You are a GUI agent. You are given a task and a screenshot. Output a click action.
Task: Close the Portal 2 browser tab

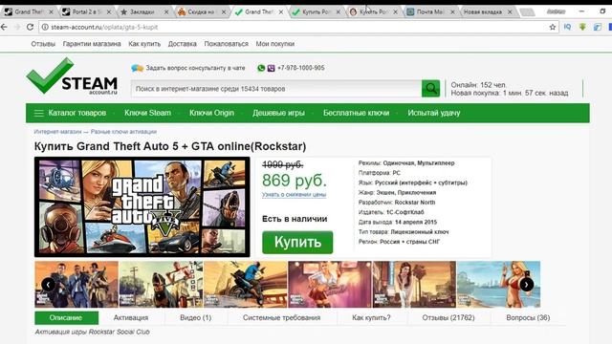[x=109, y=12]
